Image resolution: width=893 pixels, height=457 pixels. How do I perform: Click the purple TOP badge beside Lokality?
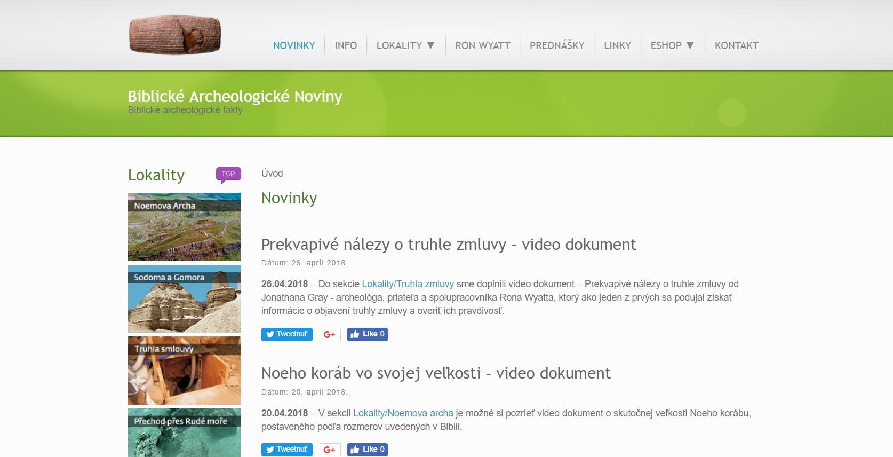(x=228, y=175)
